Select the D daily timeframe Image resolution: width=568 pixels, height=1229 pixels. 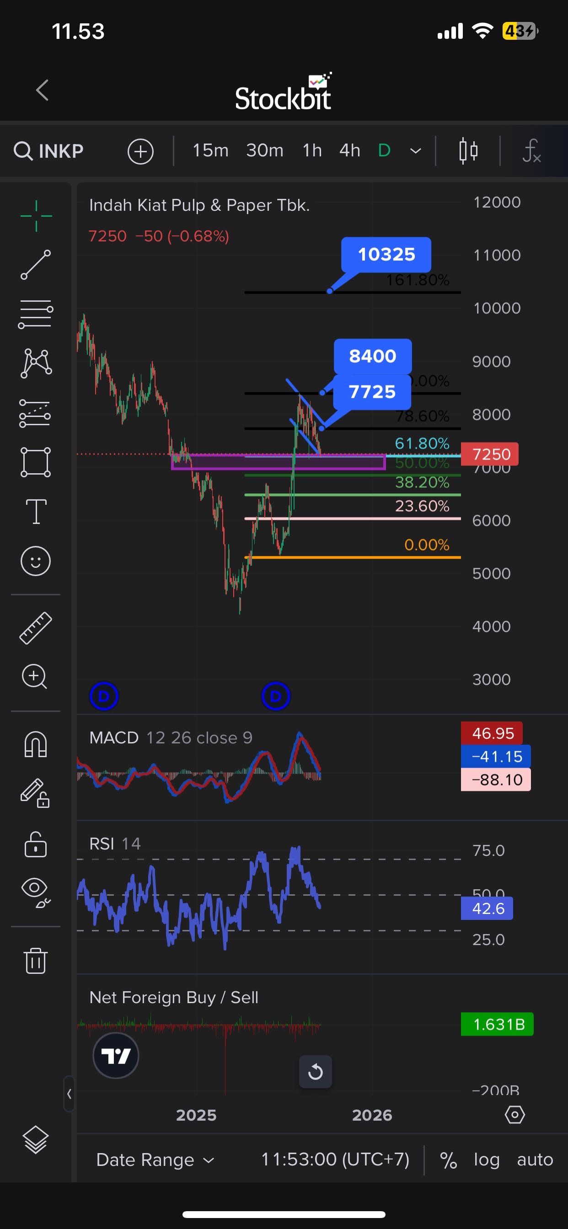click(x=384, y=151)
